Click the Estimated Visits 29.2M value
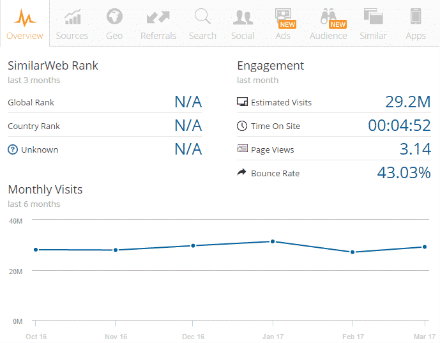The width and height of the screenshot is (440, 343). pyautogui.click(x=407, y=102)
